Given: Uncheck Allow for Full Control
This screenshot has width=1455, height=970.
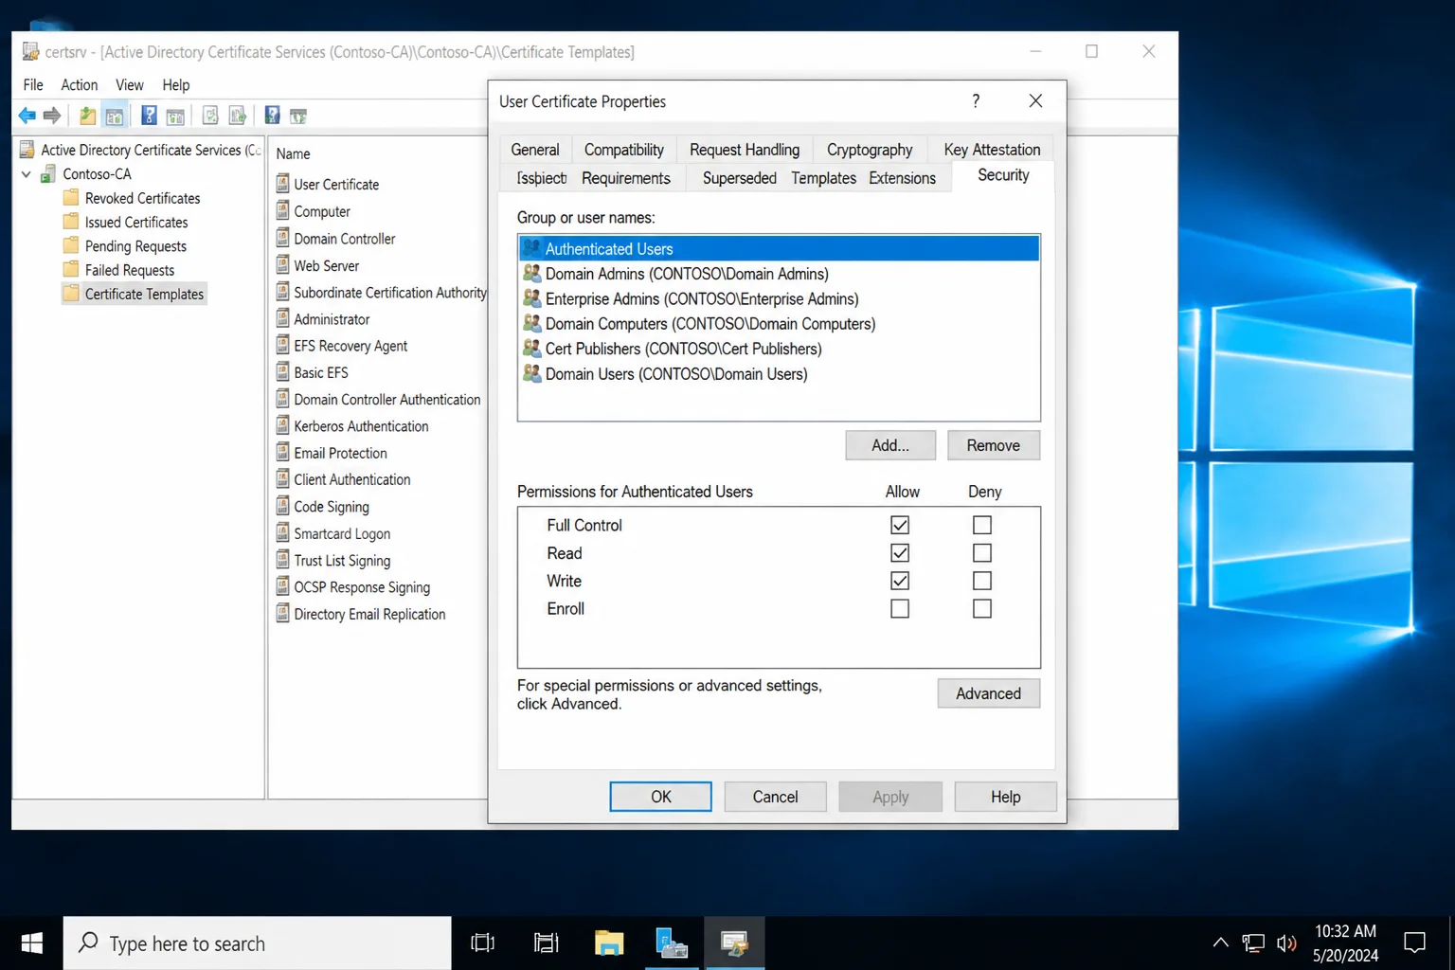Looking at the screenshot, I should coord(900,525).
